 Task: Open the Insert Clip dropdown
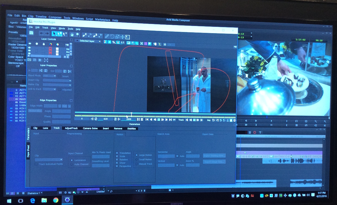click(57, 80)
